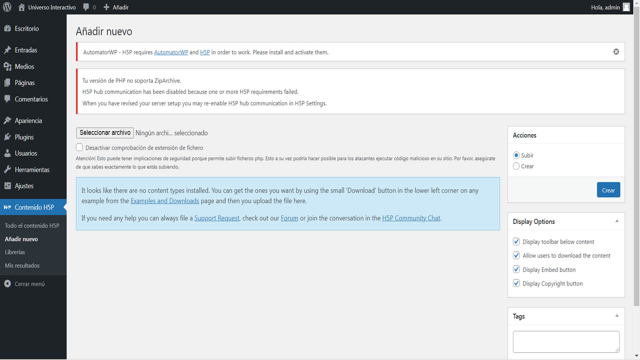
Task: Click the home icon beside Universo Interactivo
Action: click(x=22, y=7)
